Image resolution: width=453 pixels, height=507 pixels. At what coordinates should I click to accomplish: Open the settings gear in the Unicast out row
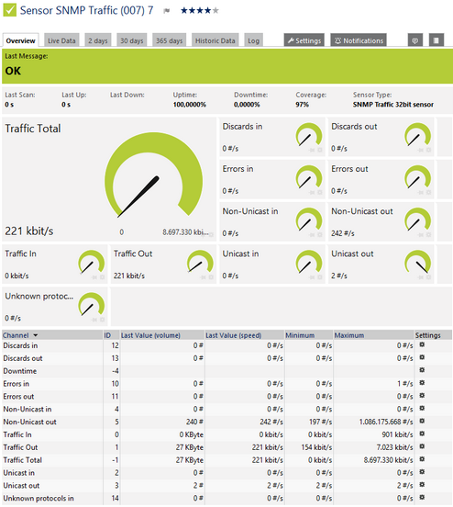(422, 485)
